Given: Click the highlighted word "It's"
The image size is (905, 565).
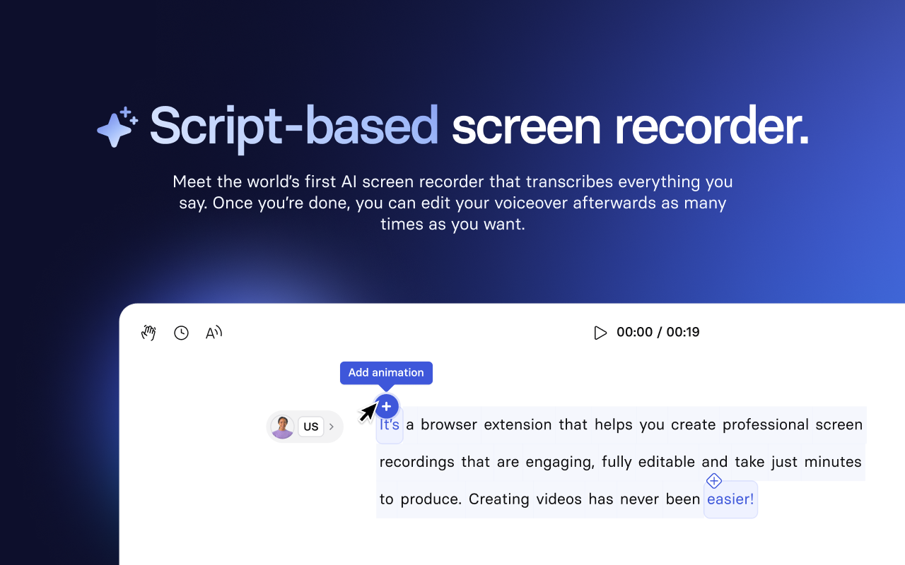Looking at the screenshot, I should pyautogui.click(x=390, y=424).
